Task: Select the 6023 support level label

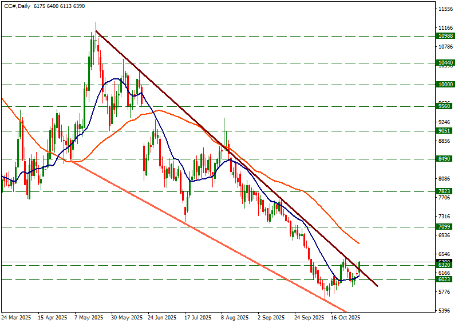Action: (444, 279)
